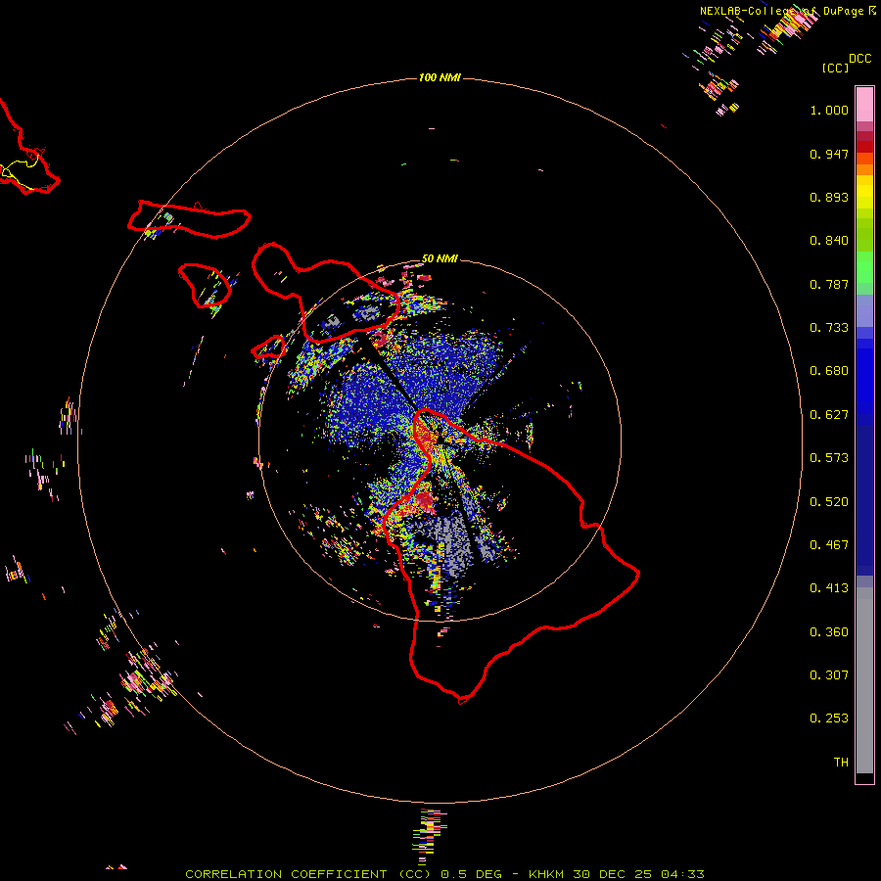Click the red segment of the color bar
This screenshot has height=881, width=881.
[864, 147]
